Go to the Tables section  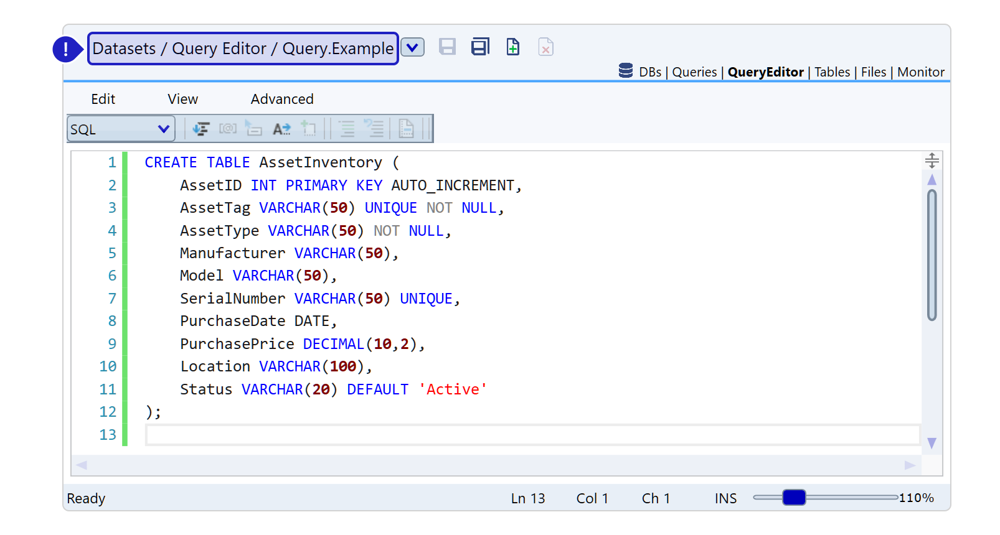pyautogui.click(x=832, y=72)
